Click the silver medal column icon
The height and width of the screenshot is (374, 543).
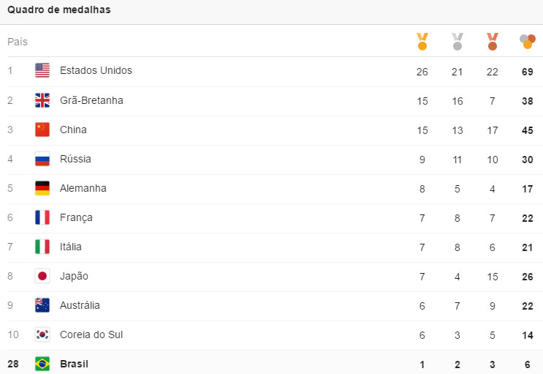click(457, 41)
